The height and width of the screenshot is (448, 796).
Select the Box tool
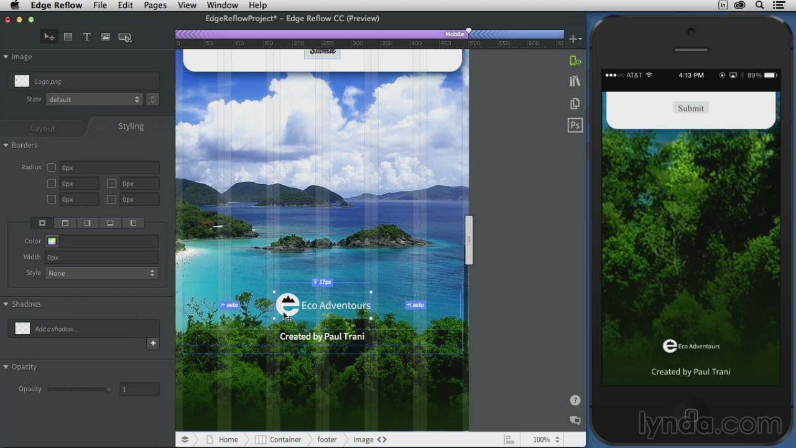pos(68,37)
